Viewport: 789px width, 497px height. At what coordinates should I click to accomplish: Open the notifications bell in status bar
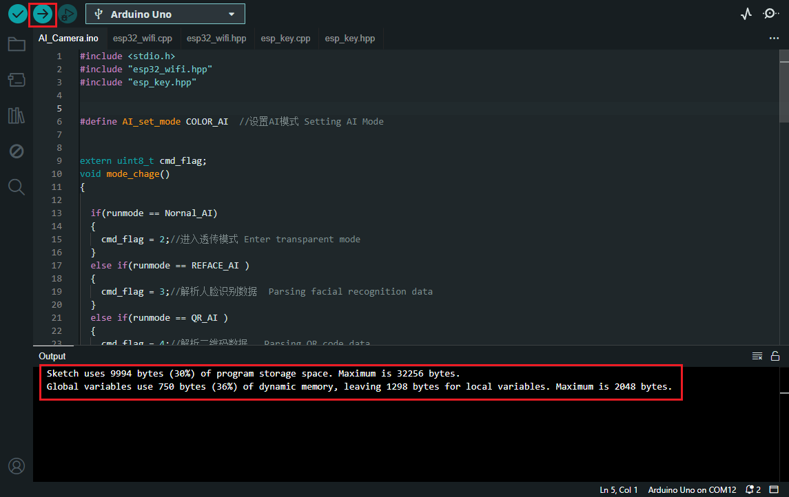[x=752, y=489]
